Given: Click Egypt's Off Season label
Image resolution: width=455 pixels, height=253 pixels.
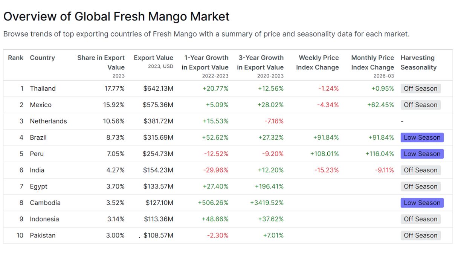Looking at the screenshot, I should (420, 186).
